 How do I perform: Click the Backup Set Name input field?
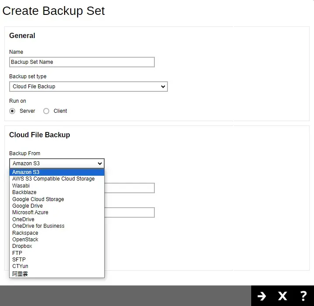(x=82, y=62)
